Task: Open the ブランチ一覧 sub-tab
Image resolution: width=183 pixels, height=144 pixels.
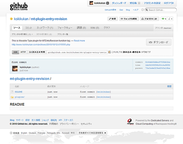Action: 63,34
